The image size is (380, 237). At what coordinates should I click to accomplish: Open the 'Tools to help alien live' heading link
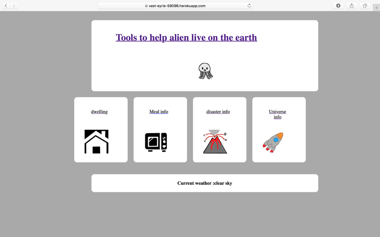point(186,37)
